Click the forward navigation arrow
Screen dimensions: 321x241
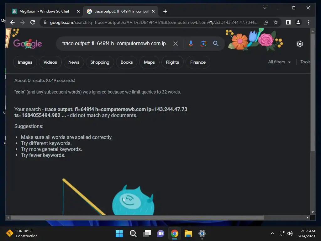(23, 22)
